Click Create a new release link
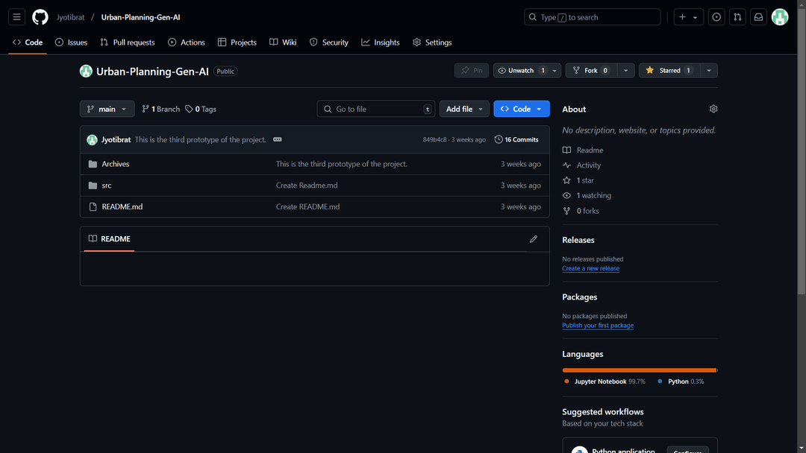 (x=590, y=268)
